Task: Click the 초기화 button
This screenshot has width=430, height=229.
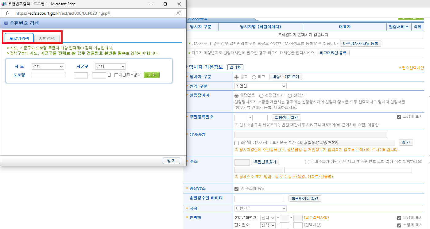Action: [235, 67]
